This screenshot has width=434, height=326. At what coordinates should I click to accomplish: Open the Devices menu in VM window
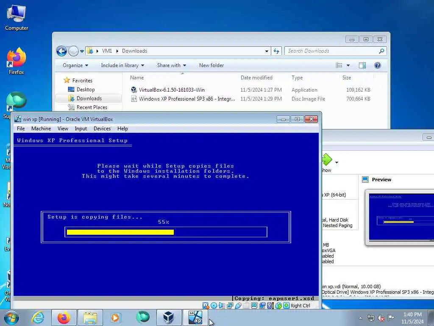tap(102, 129)
